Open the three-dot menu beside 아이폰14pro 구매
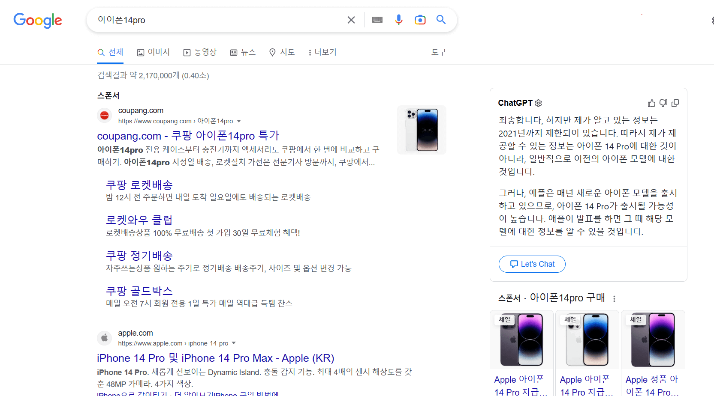 (x=614, y=298)
